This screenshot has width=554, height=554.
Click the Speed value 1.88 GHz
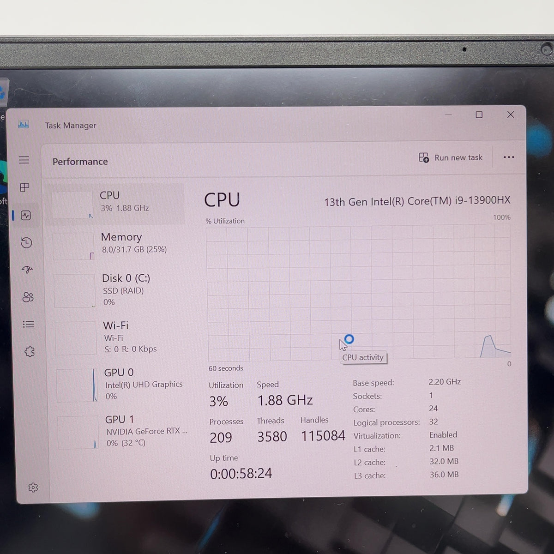click(285, 400)
